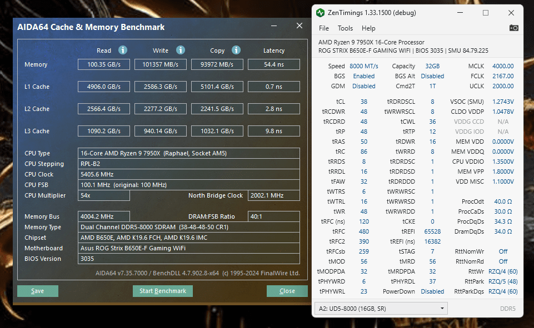This screenshot has height=328, width=534.
Task: Click the Cmd2T 1T value
Action: 432,86
